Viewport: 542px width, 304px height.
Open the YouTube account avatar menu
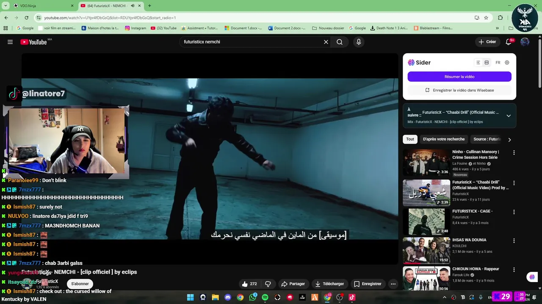(525, 42)
